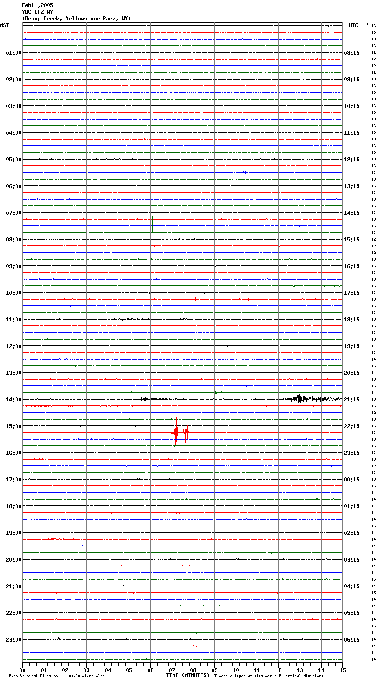The width and height of the screenshot is (378, 682).
Task: Click the "23:00" MST hour label
Action: 13,640
